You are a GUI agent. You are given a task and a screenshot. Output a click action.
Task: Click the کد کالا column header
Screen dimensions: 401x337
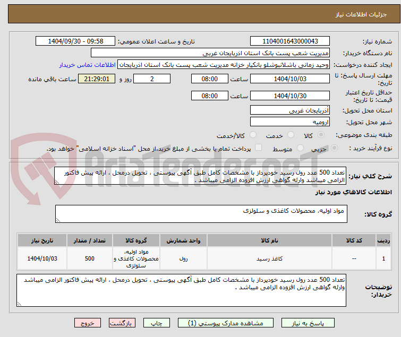354,240
